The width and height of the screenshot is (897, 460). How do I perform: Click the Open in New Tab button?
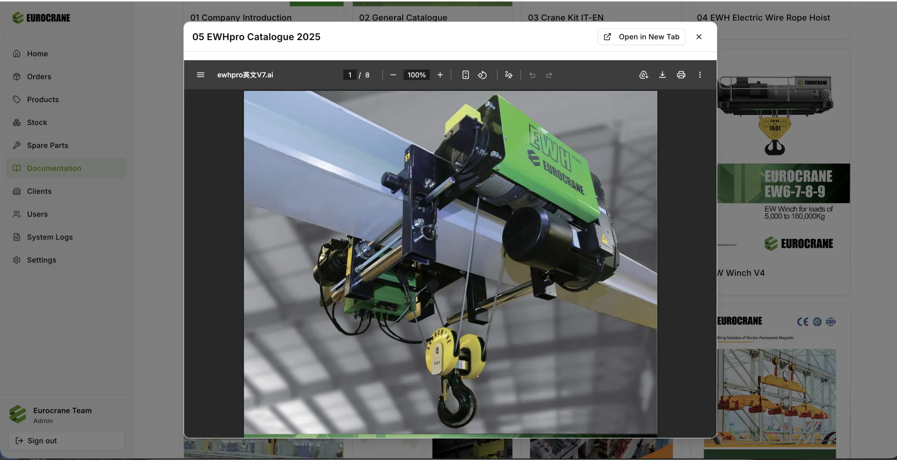[641, 36]
